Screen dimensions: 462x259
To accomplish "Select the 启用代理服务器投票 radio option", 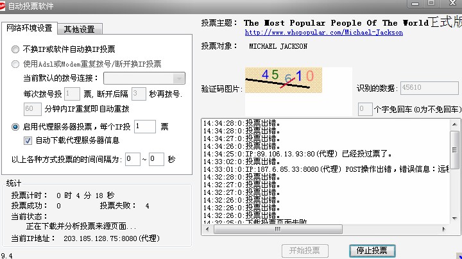I will click(15, 127).
